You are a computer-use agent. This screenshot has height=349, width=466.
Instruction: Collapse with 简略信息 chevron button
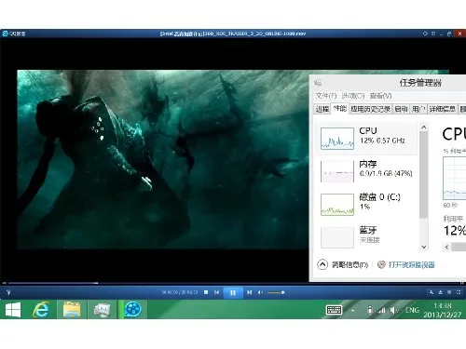click(322, 264)
